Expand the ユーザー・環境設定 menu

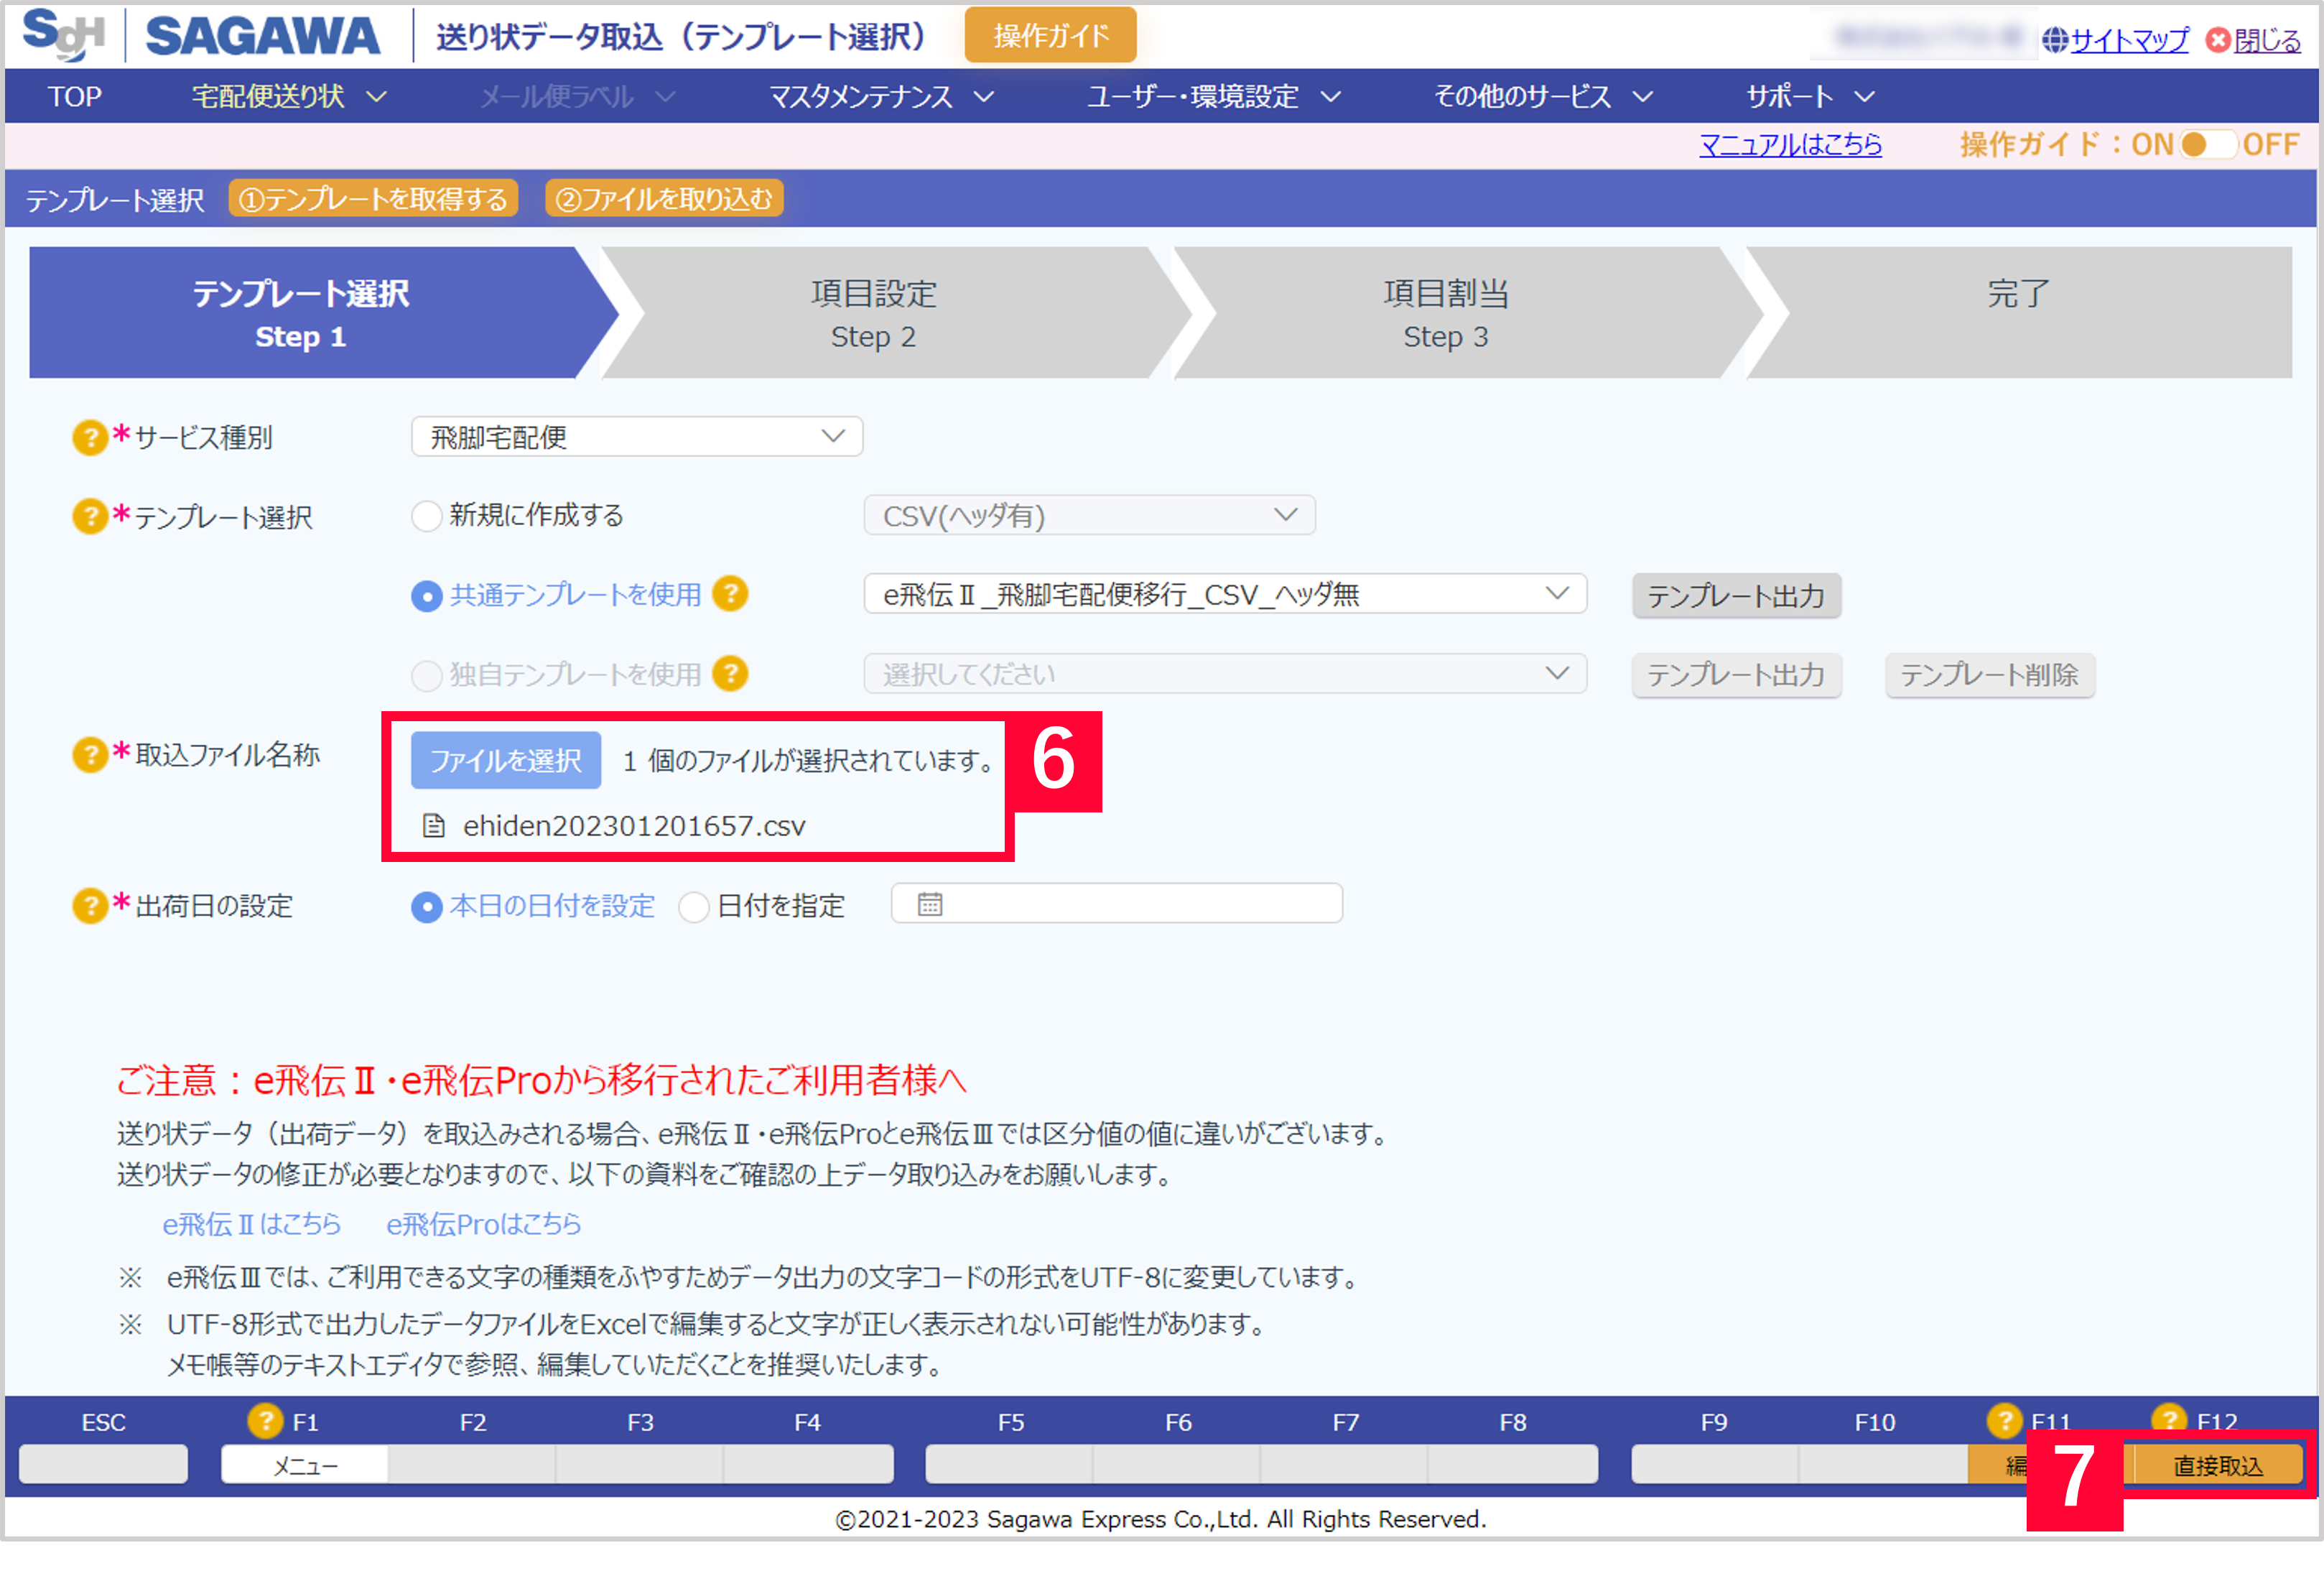(x=1213, y=97)
